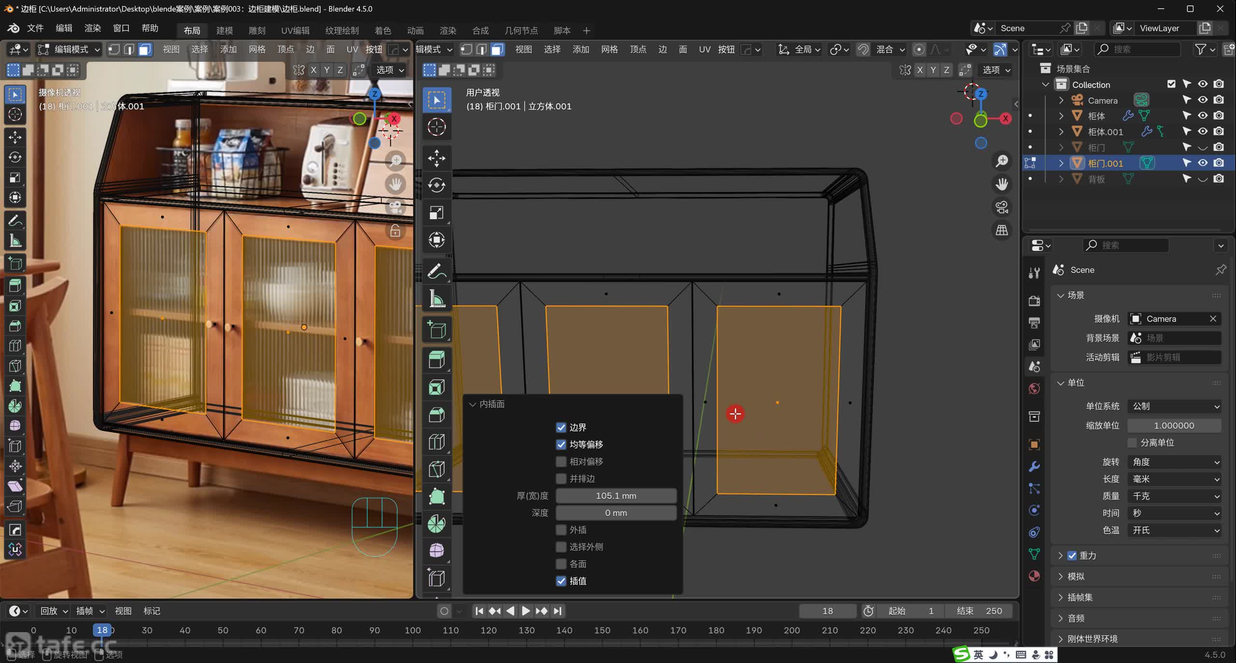The width and height of the screenshot is (1236, 663).
Task: Select the Inset Faces tool in right viewport
Action: pyautogui.click(x=436, y=387)
